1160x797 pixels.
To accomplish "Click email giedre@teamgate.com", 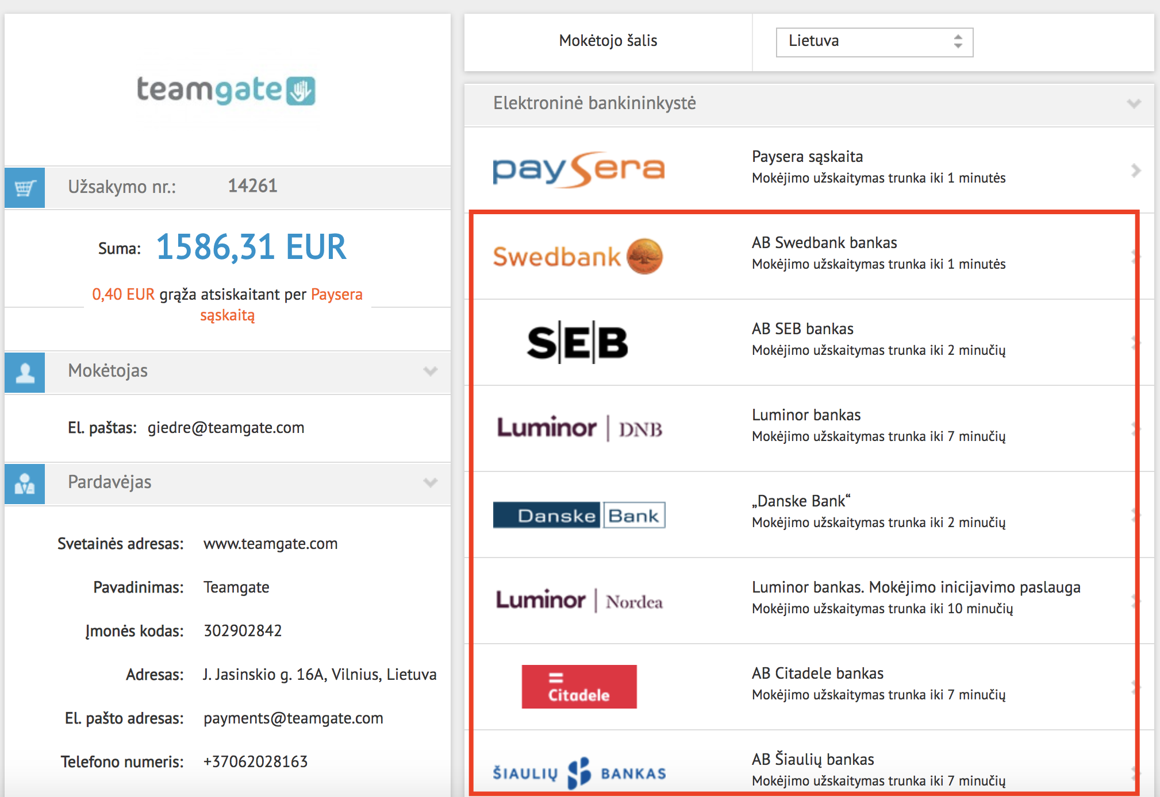I will click(x=226, y=428).
